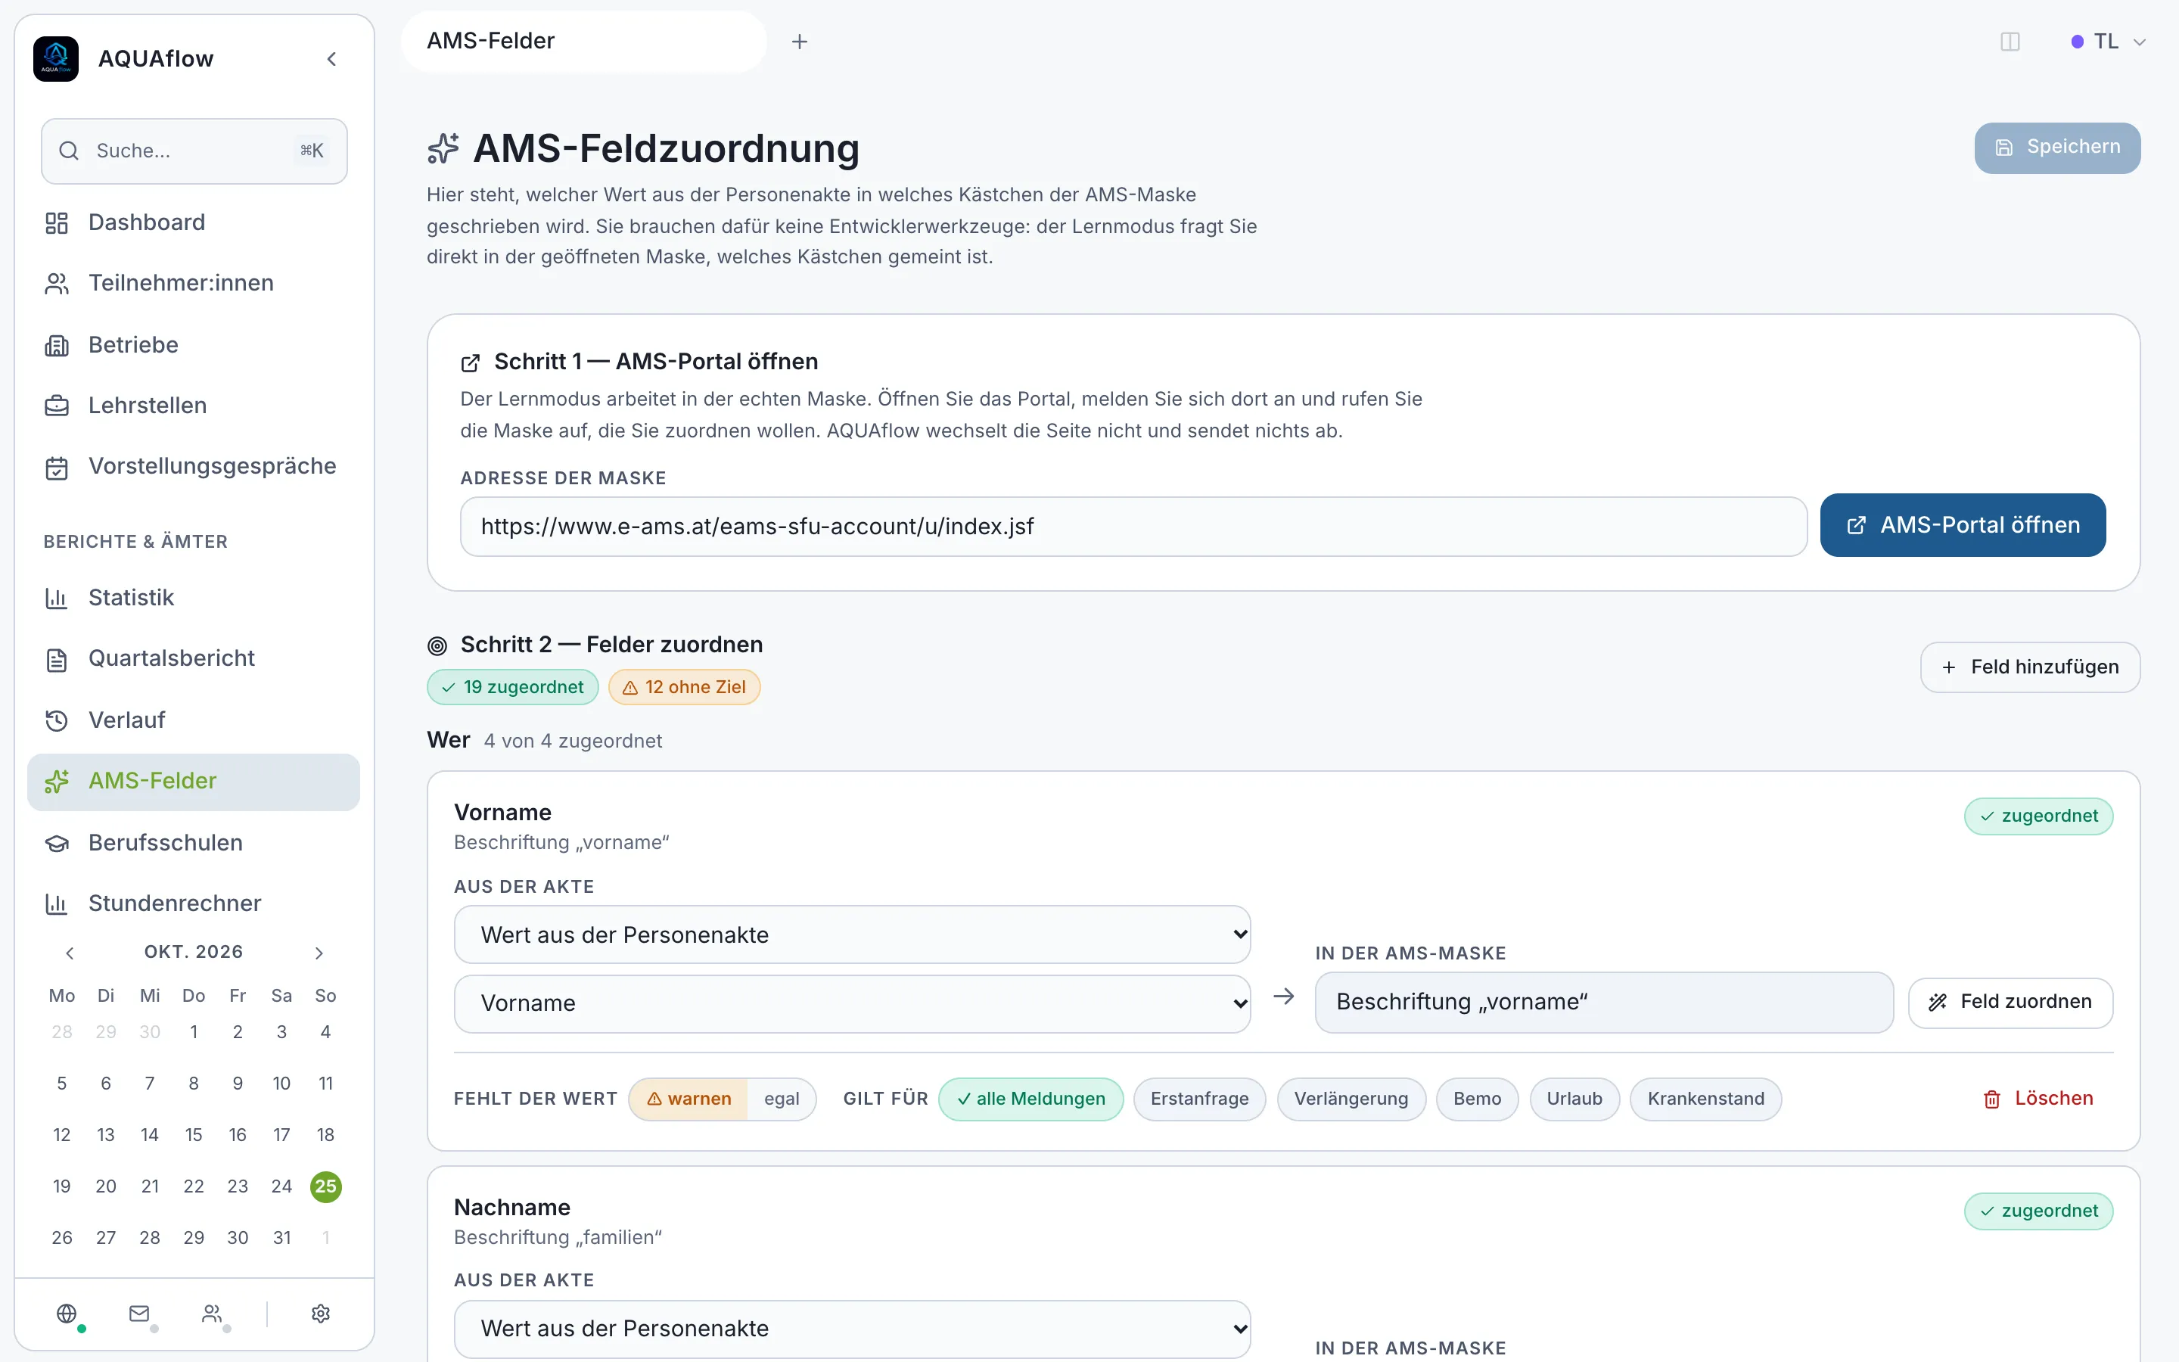Open the globe icon in the sidebar footer
The image size is (2179, 1362).
click(x=67, y=1314)
